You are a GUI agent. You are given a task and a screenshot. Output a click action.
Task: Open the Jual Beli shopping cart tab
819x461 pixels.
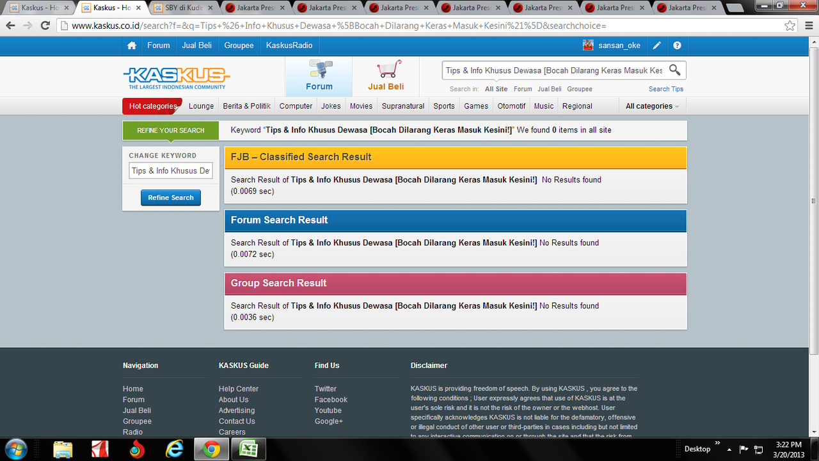click(386, 77)
